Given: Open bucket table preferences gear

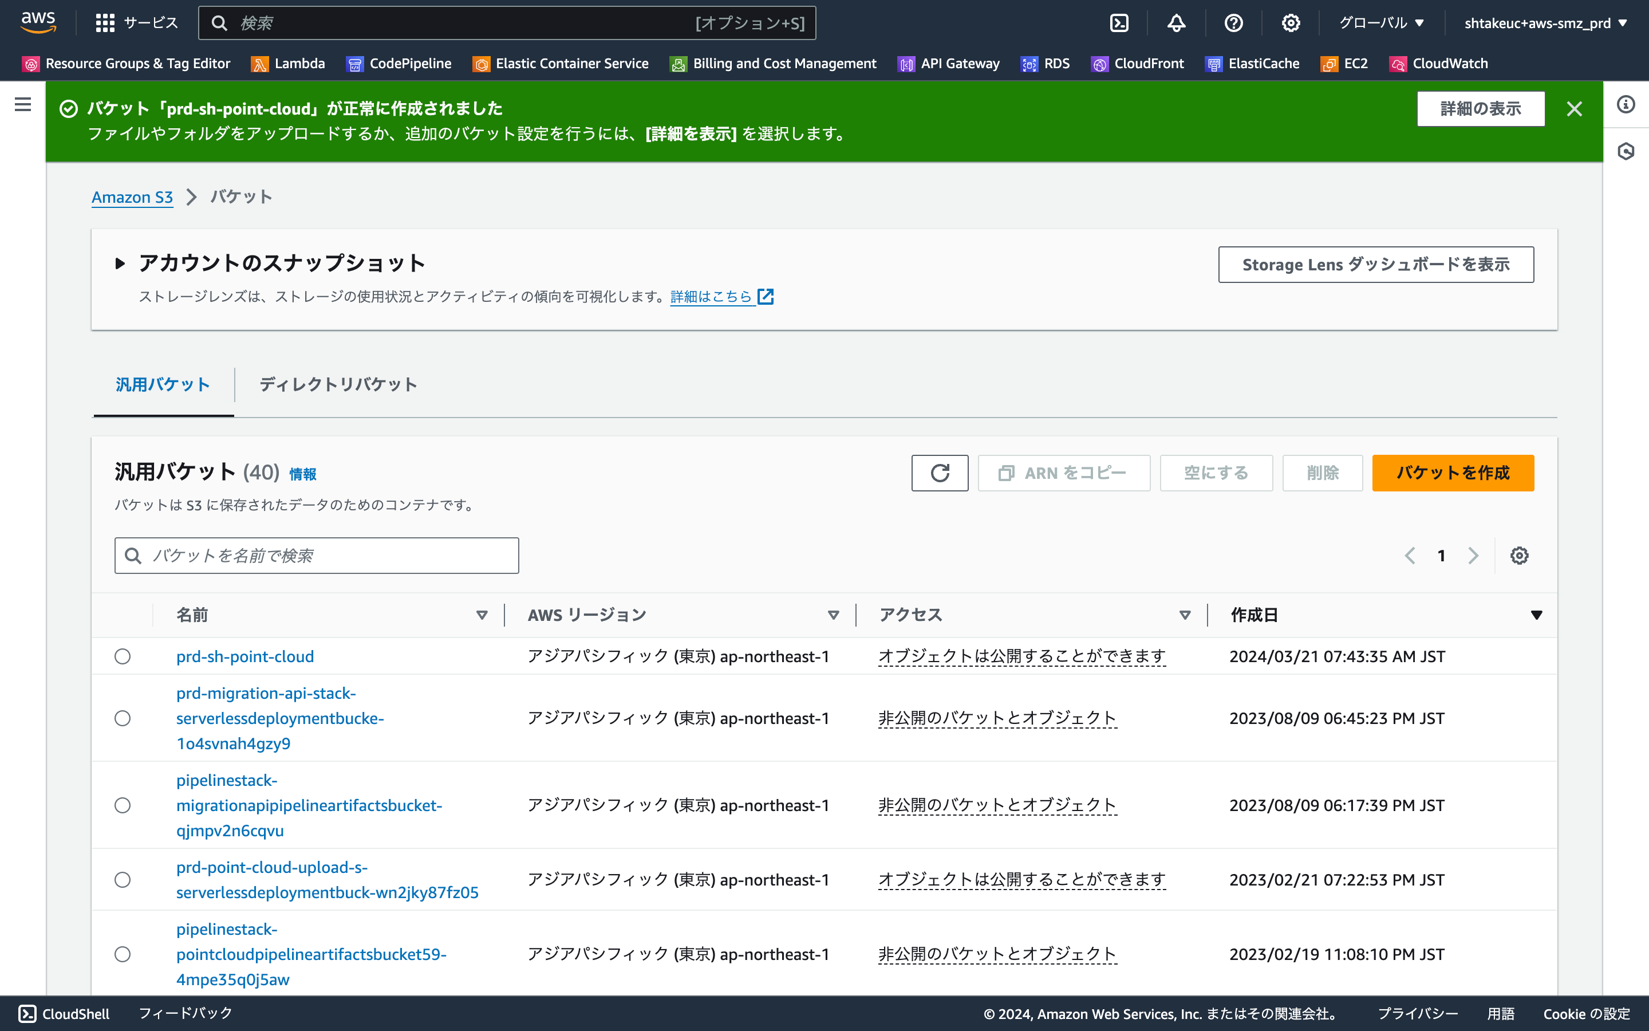Looking at the screenshot, I should [x=1518, y=555].
